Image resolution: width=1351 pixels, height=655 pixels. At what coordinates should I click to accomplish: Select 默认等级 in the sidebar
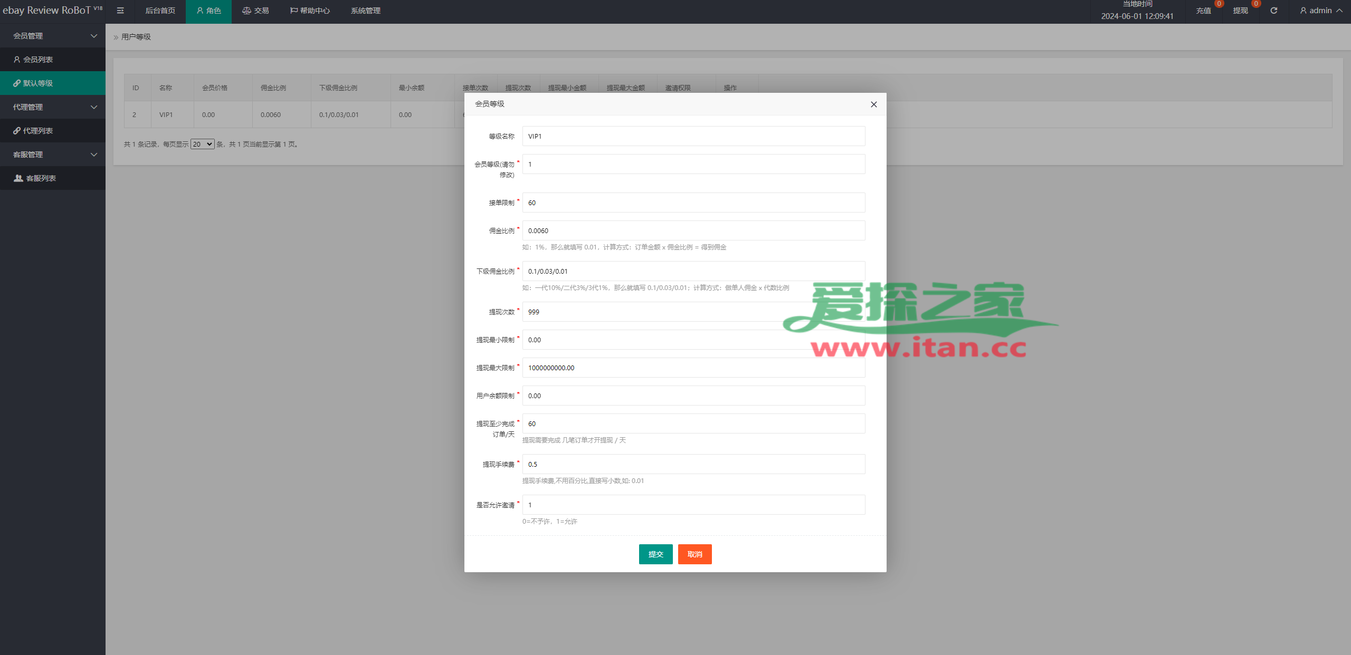(x=53, y=83)
